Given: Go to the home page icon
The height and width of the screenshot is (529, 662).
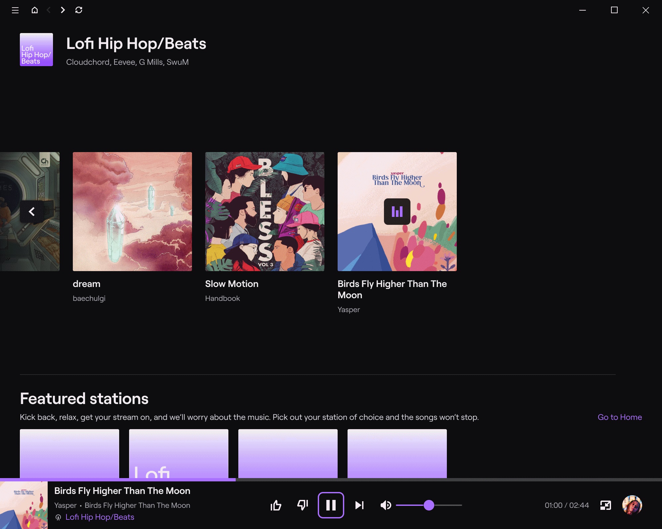Looking at the screenshot, I should click(x=34, y=10).
